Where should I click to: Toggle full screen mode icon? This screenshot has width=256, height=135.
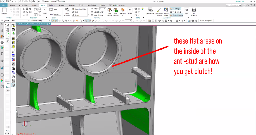coord(244,5)
